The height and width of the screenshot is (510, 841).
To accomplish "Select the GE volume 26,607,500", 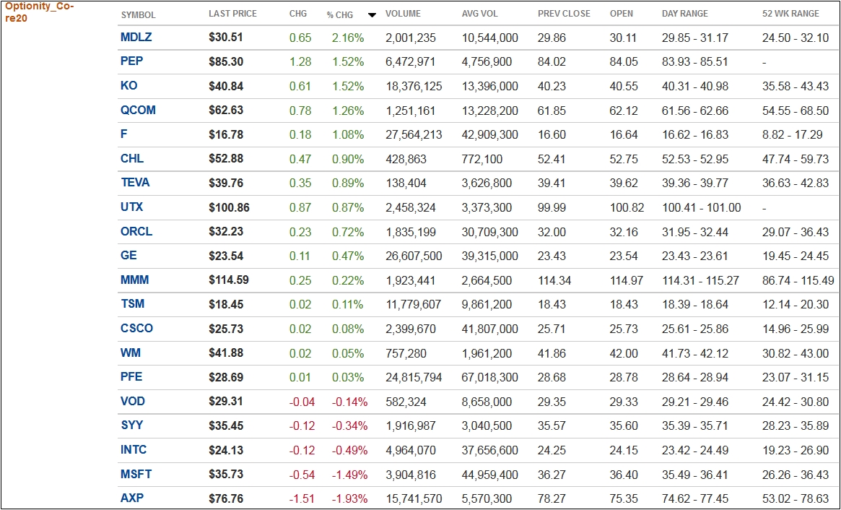I will pyautogui.click(x=414, y=256).
